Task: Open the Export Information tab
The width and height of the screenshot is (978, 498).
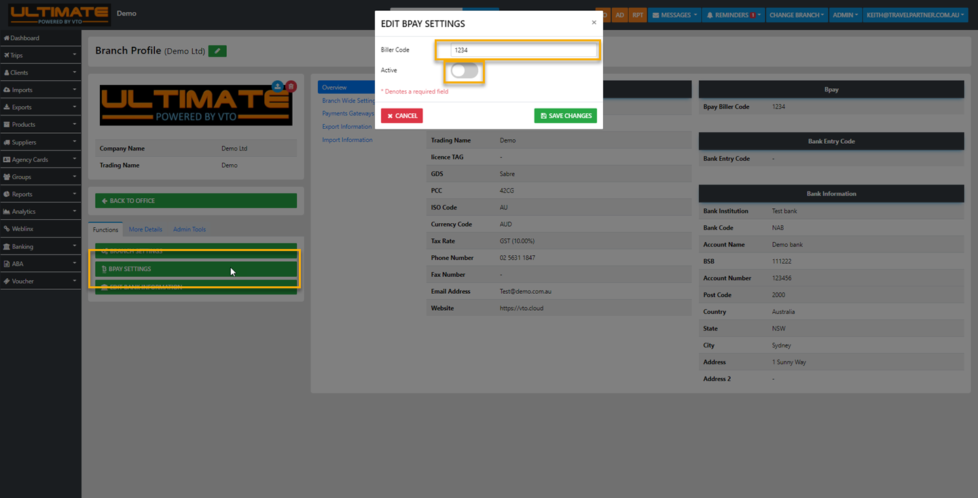Action: point(347,127)
